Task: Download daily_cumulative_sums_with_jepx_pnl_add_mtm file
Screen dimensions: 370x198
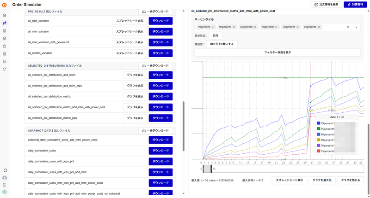Action: point(160,172)
